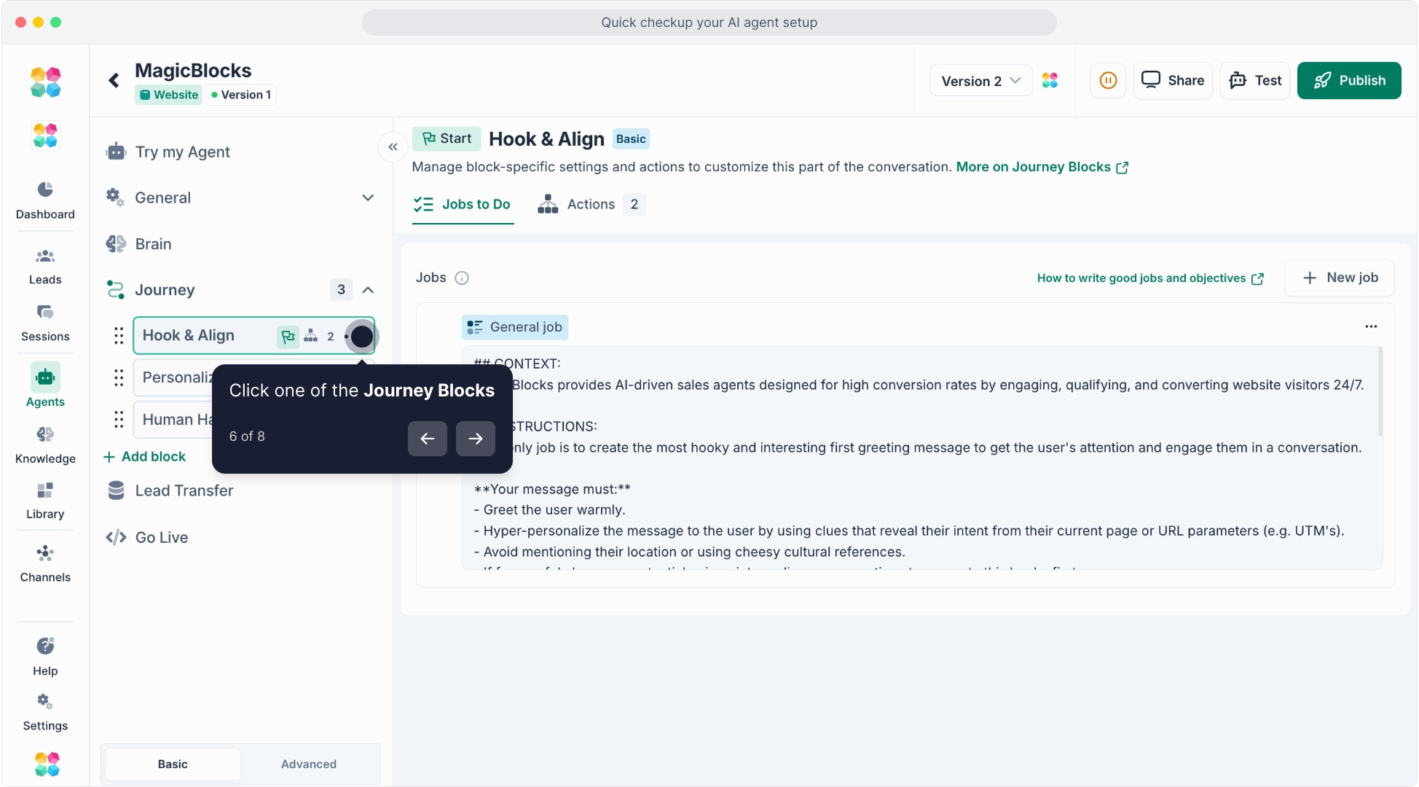Click the back arrow beside MagicBlocks
Viewport: 1419px width, 787px height.
[114, 80]
